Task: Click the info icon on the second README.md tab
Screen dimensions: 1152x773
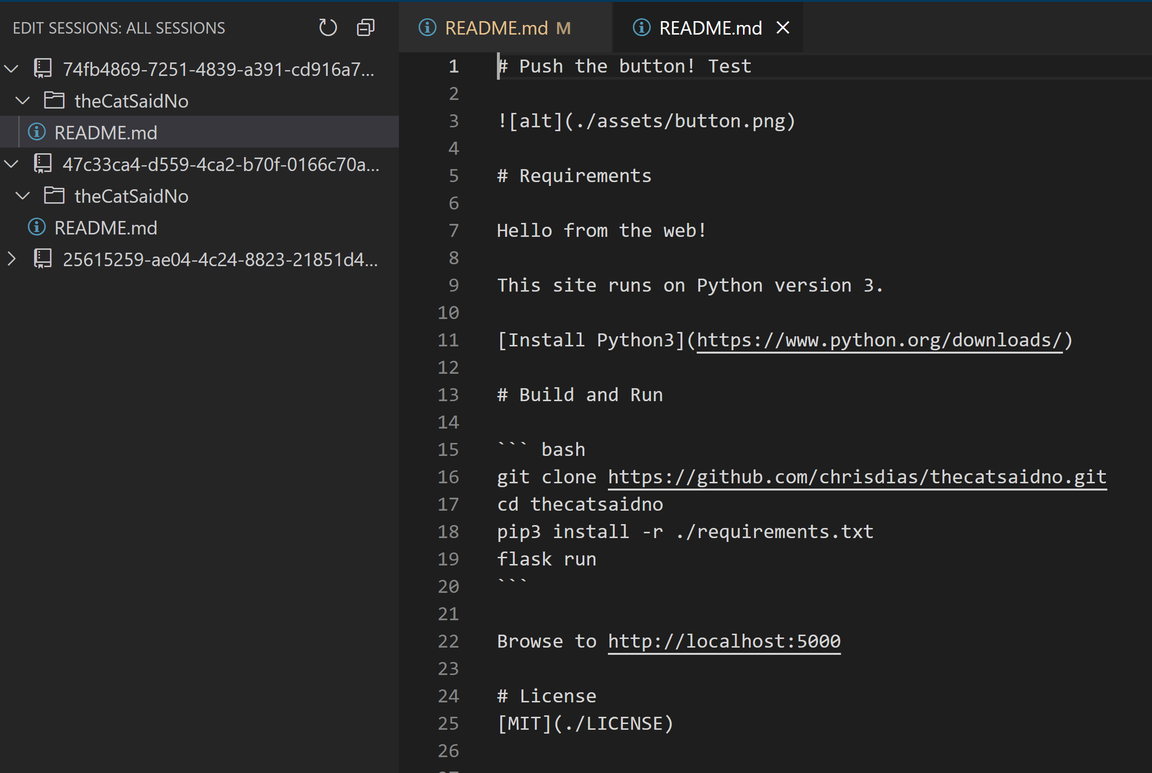Action: click(641, 27)
